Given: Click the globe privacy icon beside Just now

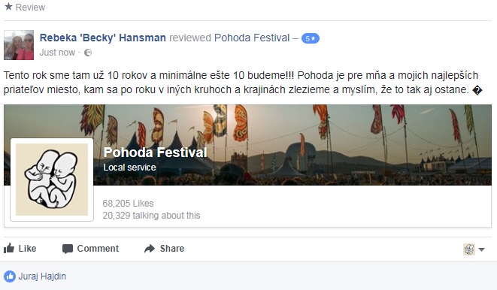Looking at the screenshot, I should coord(88,53).
